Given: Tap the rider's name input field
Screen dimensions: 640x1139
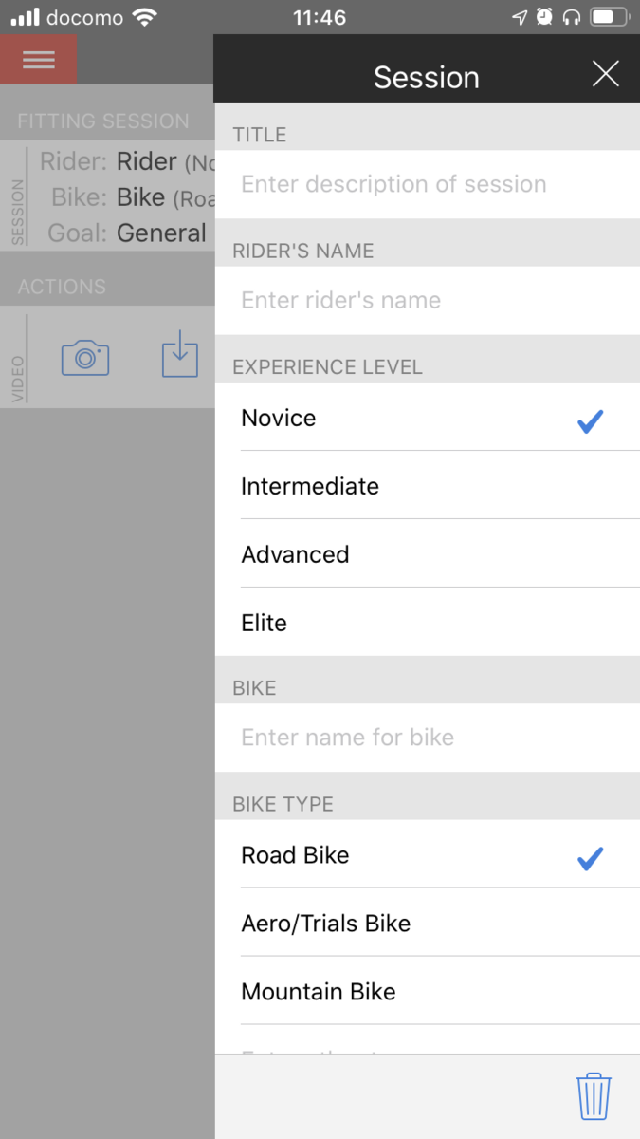Looking at the screenshot, I should pyautogui.click(x=427, y=300).
